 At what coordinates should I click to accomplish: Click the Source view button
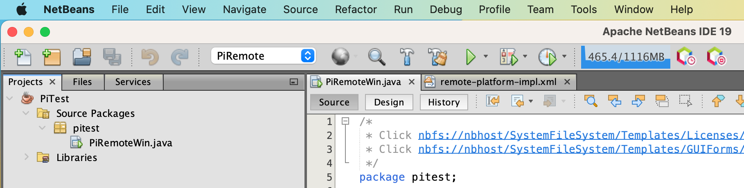click(334, 102)
